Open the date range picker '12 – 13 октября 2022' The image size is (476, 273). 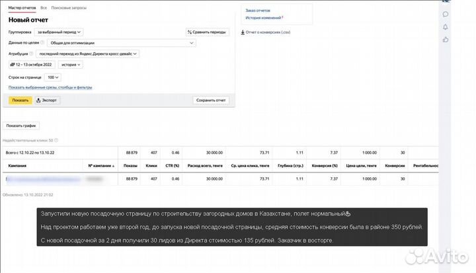30,65
